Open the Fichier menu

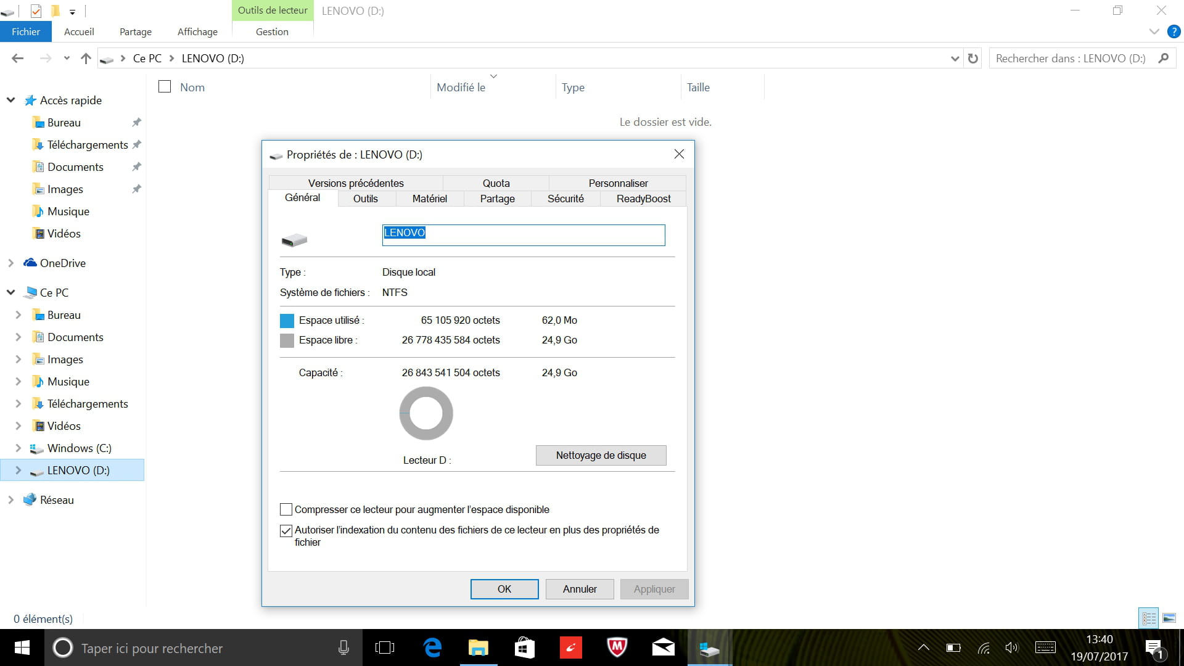tap(26, 31)
